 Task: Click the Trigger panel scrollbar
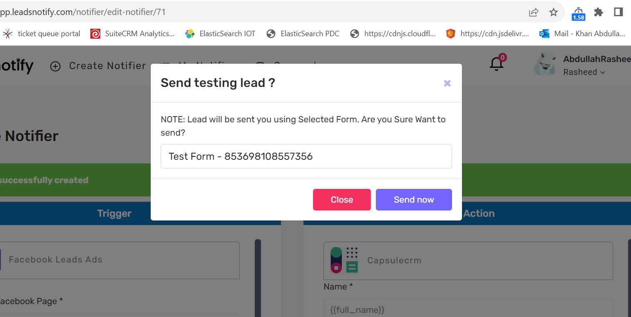click(258, 278)
